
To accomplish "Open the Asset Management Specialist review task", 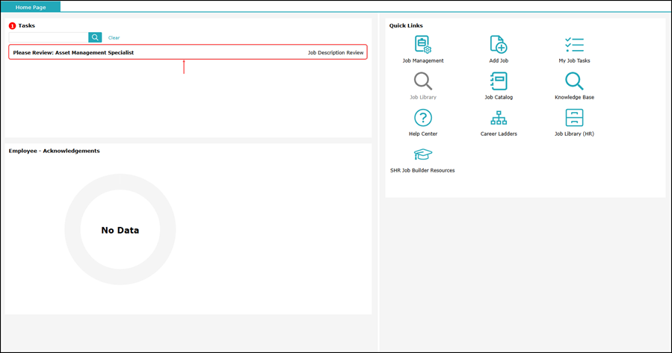I will [188, 52].
